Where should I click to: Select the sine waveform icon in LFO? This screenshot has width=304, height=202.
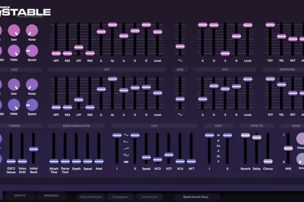[x=126, y=135]
